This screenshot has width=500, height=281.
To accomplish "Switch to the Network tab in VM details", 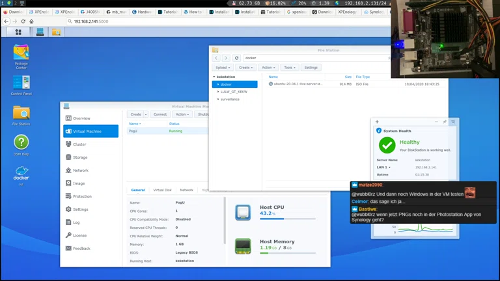I will (187, 190).
